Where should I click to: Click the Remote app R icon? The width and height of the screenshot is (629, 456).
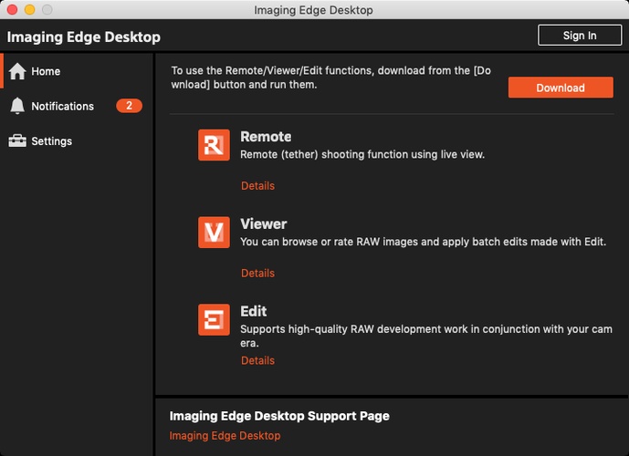214,145
